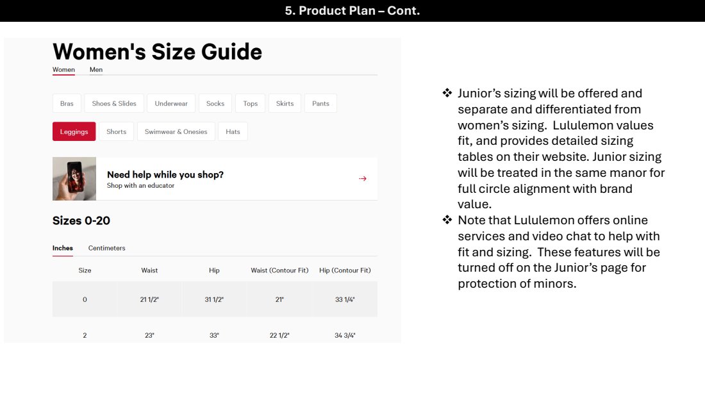Select the Shorts category button
This screenshot has width=705, height=396.
[117, 132]
